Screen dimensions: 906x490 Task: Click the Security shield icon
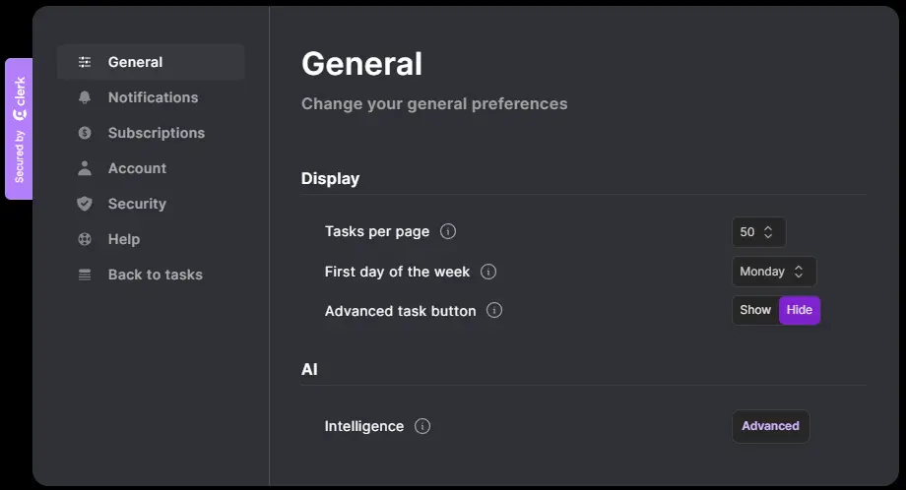[x=85, y=204]
